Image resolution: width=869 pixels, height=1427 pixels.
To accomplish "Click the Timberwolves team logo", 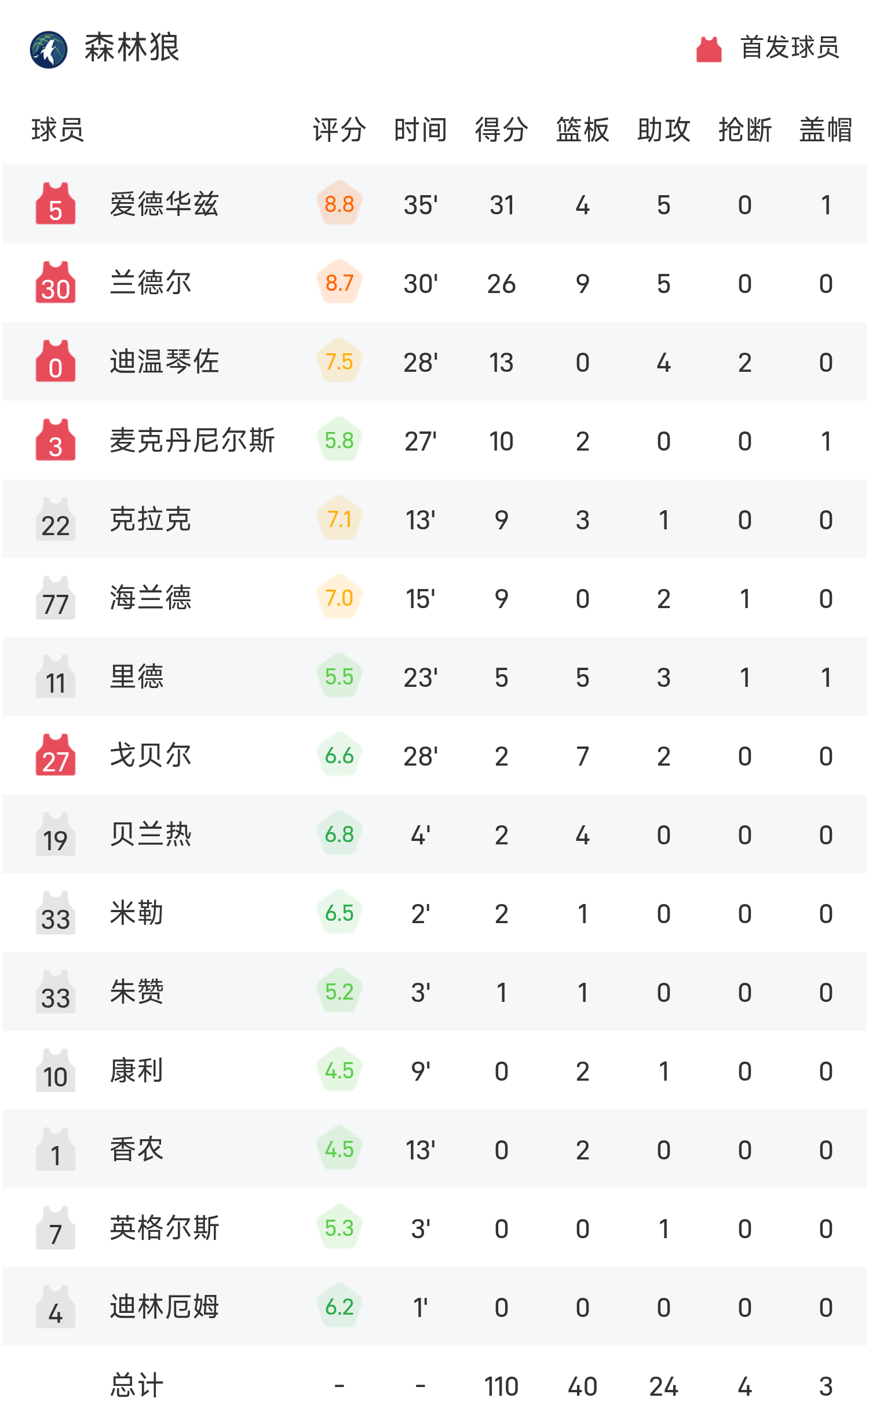I will (49, 49).
